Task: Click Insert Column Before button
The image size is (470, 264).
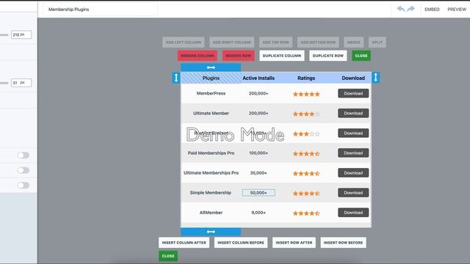Action: coord(241,243)
